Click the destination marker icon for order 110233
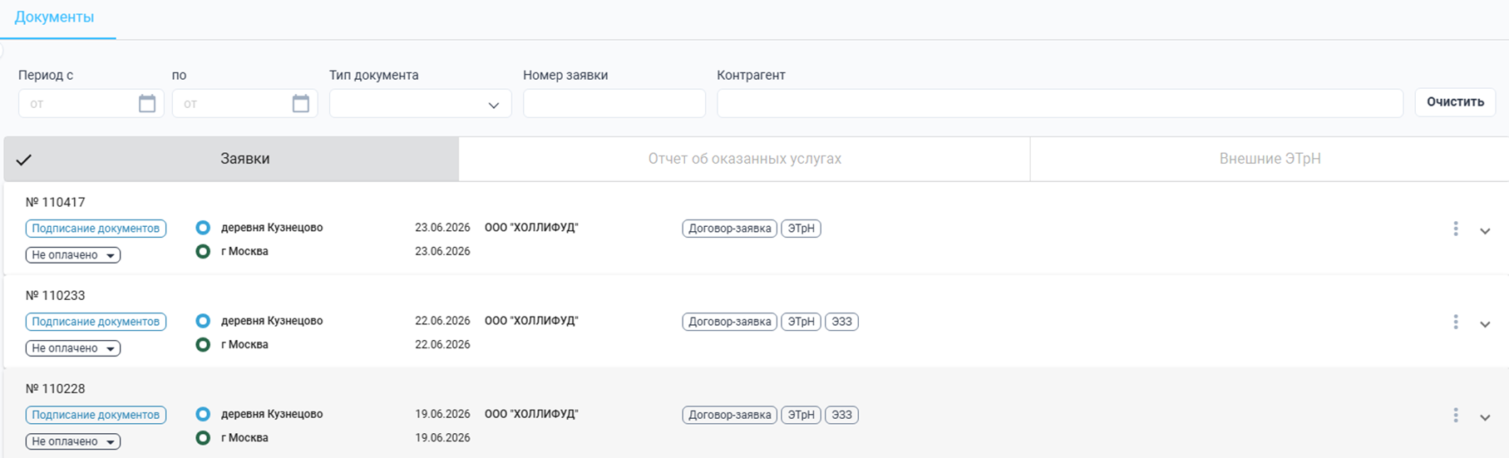Viewport: 1509px width, 458px height. point(203,344)
